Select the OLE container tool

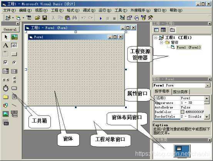click(x=6, y=123)
